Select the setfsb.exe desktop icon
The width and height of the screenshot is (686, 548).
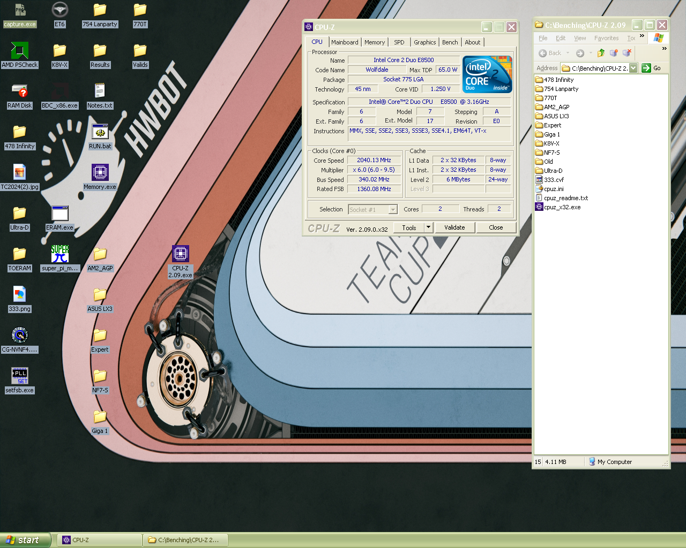point(20,381)
